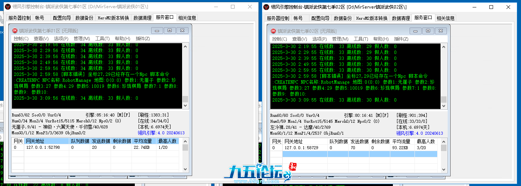Open HeroM2版本转换 tab in 01区 console

click(x=113, y=18)
